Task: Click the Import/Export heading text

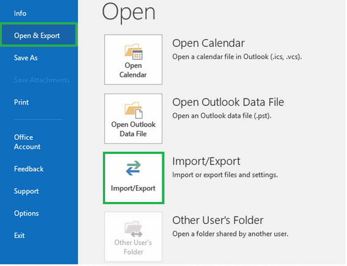Action: click(x=206, y=161)
